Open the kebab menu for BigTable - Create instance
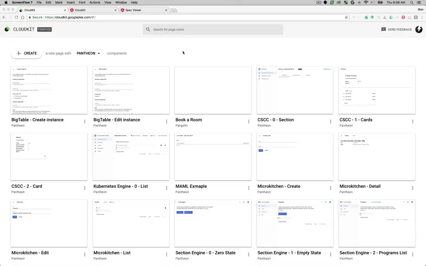Image resolution: width=426 pixels, height=266 pixels. pos(85,121)
